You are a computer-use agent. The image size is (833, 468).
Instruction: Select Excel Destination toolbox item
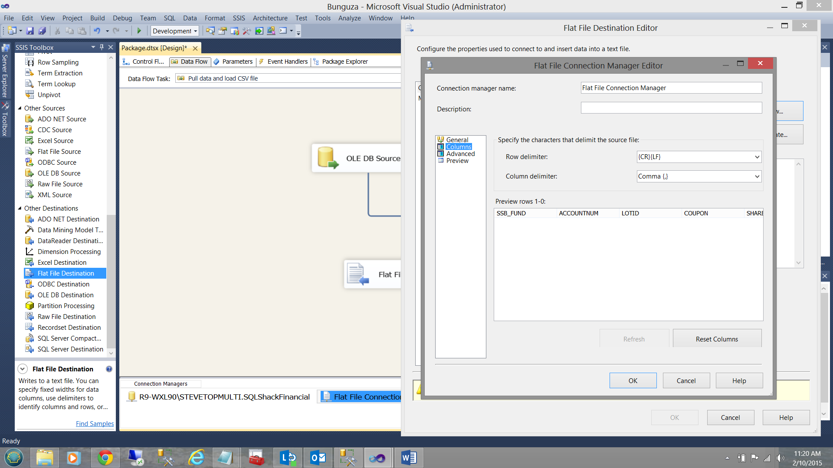click(62, 262)
